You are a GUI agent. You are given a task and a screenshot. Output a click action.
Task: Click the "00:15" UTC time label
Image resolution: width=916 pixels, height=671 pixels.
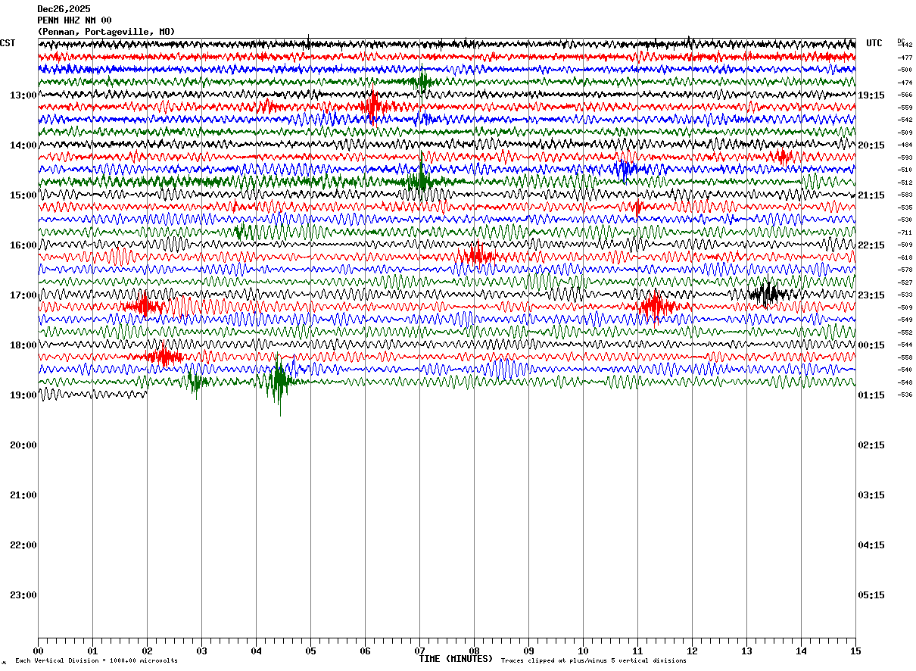[871, 345]
